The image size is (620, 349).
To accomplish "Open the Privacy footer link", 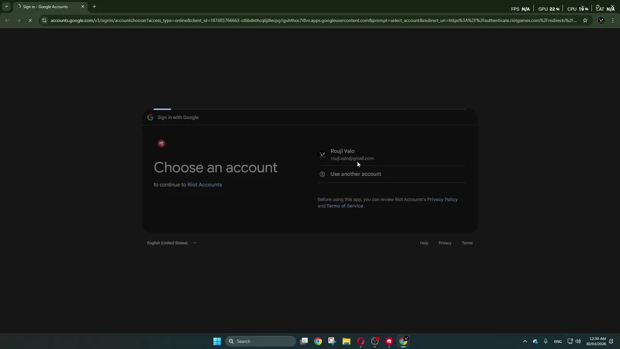I will click(445, 243).
